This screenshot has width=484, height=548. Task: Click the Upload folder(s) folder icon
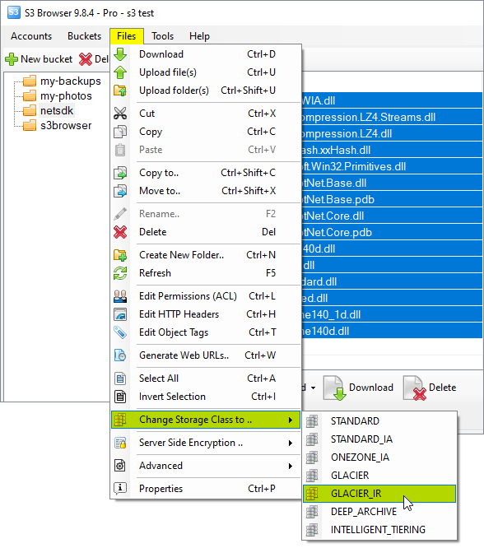coord(120,91)
